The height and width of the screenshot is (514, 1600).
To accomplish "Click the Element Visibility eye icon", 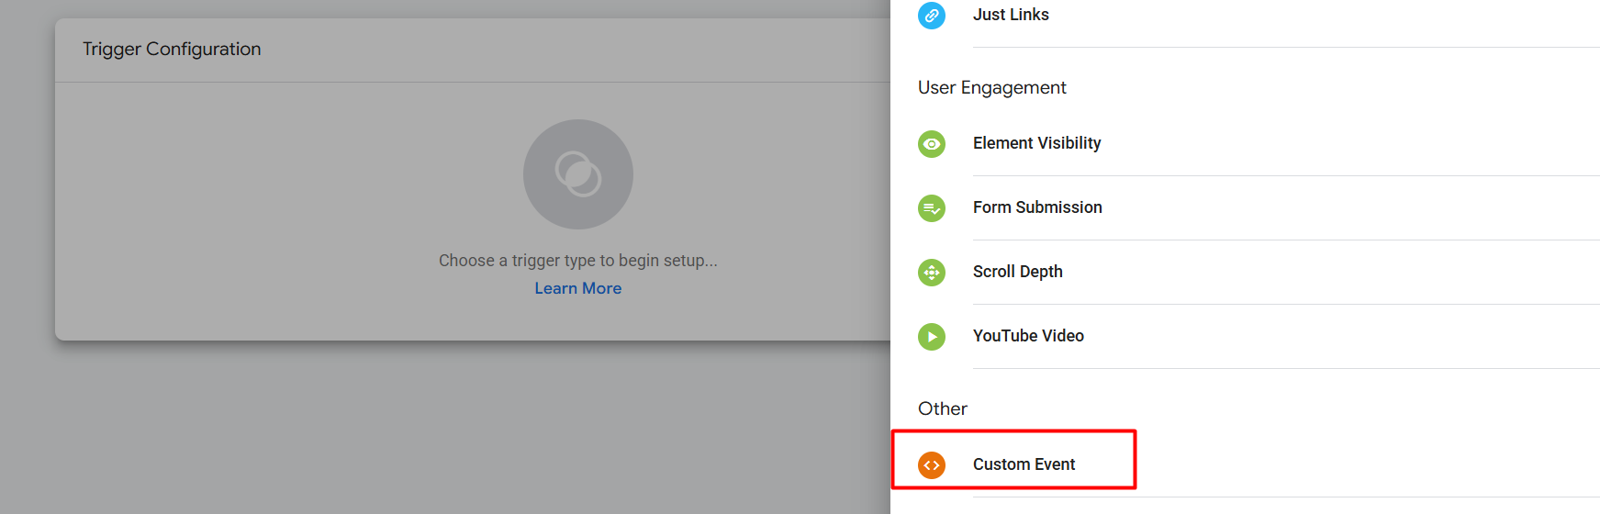I will click(931, 144).
